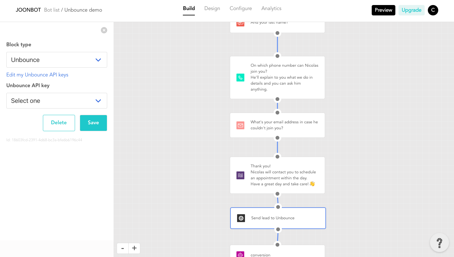Click the Unbounce demo breadcrumb text
Image resolution: width=454 pixels, height=257 pixels.
coord(83,10)
